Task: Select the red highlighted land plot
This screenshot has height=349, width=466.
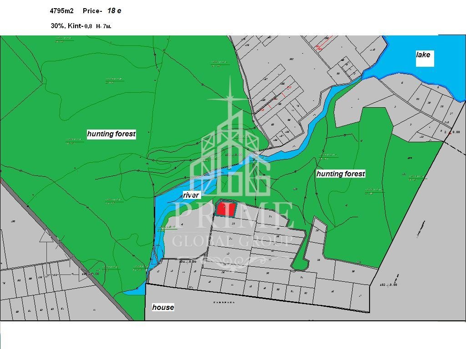Action: tap(226, 209)
